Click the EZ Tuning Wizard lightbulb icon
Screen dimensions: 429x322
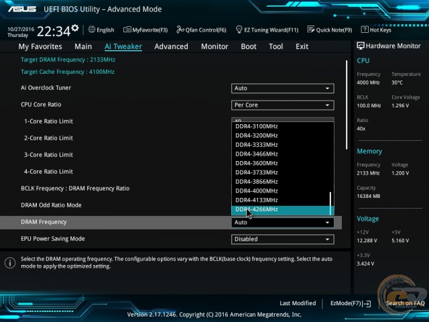[239, 30]
